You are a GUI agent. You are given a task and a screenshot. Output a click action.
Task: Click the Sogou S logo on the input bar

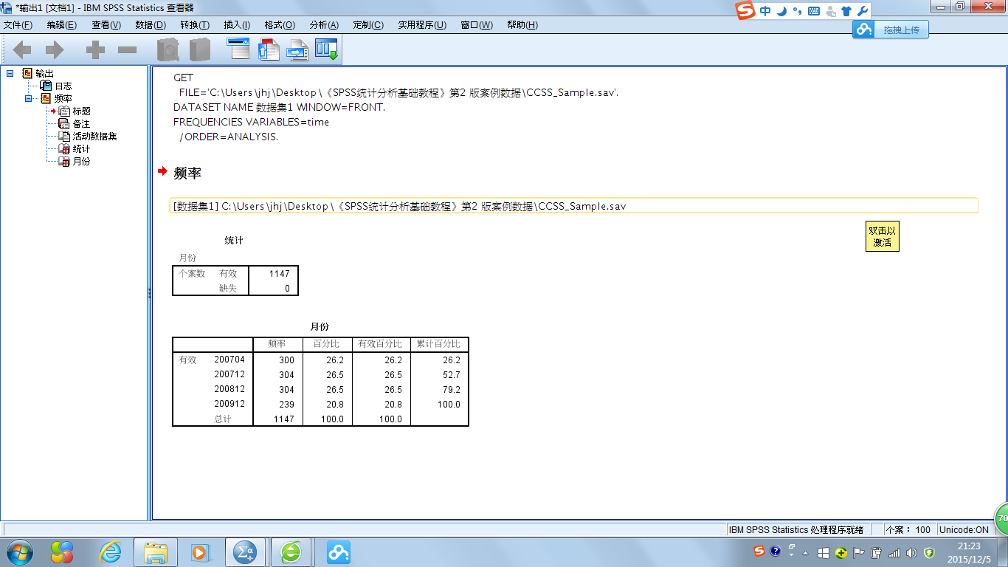click(x=746, y=10)
